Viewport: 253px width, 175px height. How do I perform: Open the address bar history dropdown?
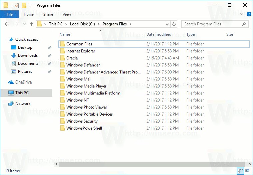click(x=167, y=24)
